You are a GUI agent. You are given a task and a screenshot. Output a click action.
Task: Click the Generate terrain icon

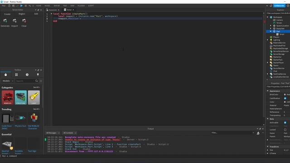point(5,21)
